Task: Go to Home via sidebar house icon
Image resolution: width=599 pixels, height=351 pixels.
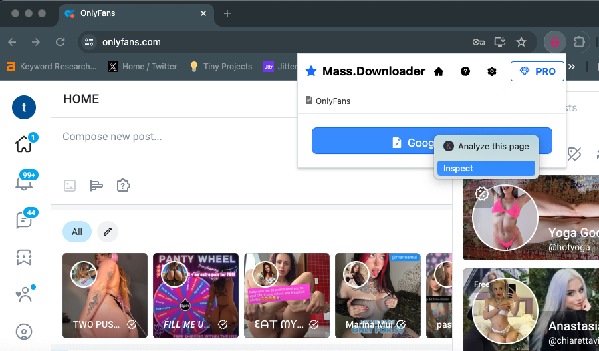Action: tap(23, 144)
